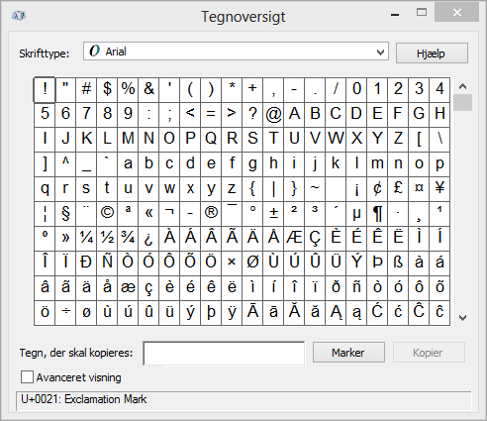487x421 pixels.
Task: Click the Kopier button
Action: click(429, 353)
